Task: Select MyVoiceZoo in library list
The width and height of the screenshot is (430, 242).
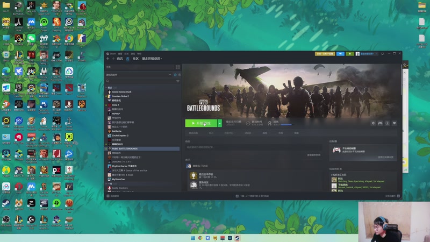Action: click(118, 179)
